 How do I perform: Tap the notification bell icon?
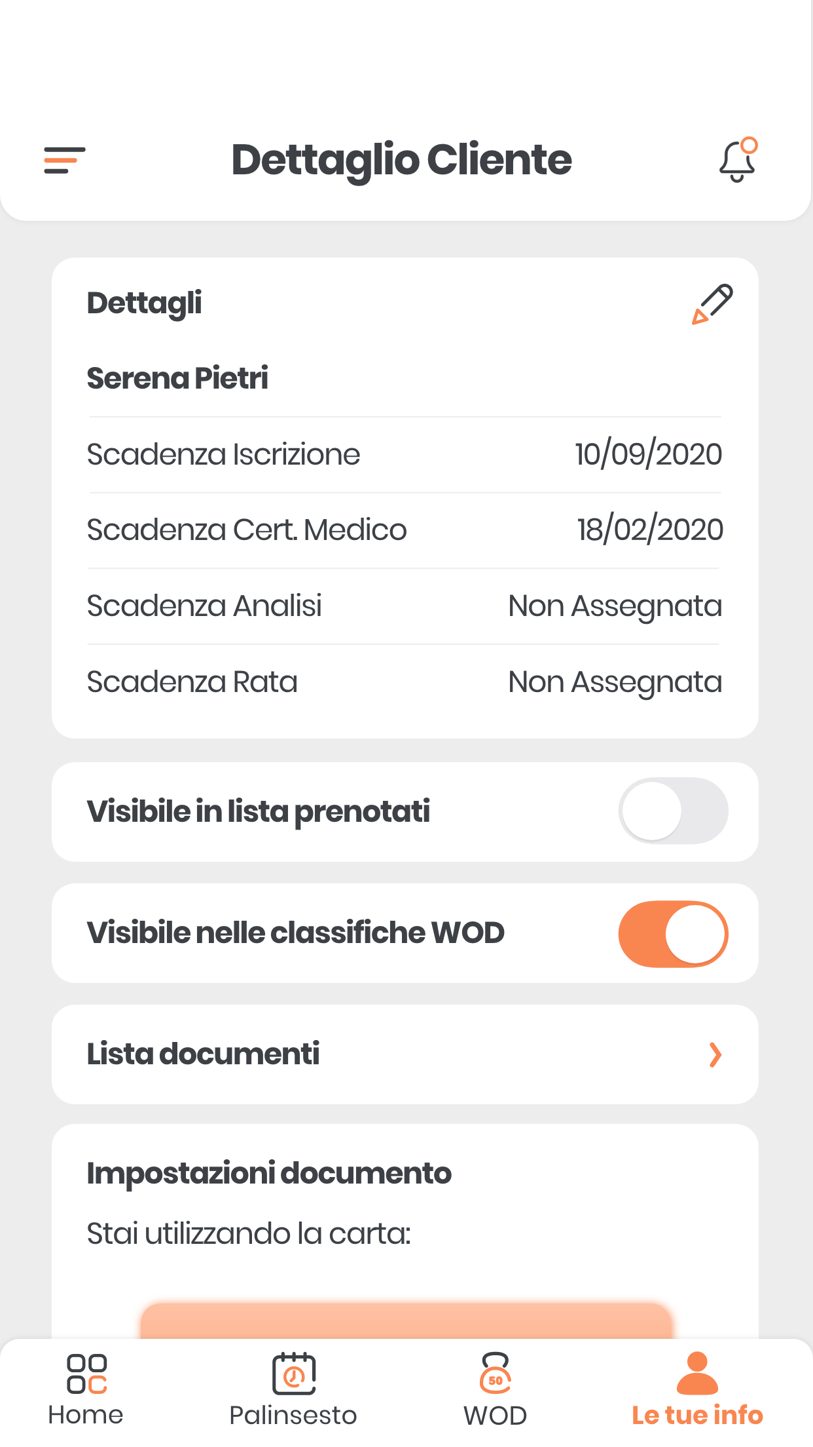click(738, 160)
